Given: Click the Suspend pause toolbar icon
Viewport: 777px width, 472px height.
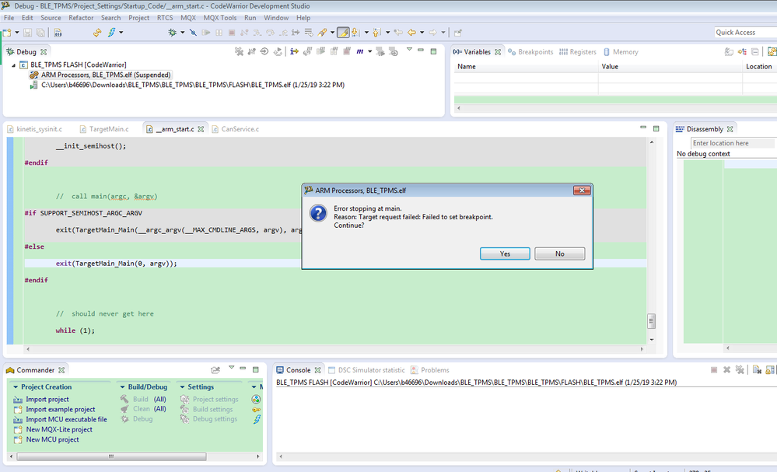Looking at the screenshot, I should pyautogui.click(x=219, y=33).
